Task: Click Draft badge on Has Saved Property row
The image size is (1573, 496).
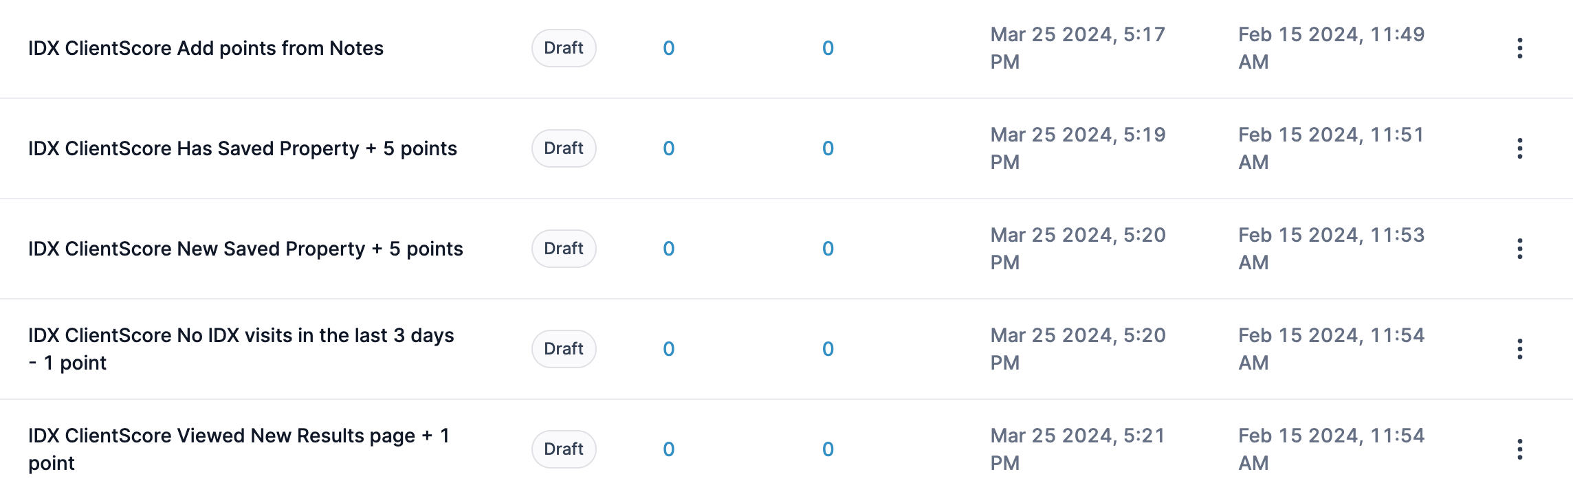Action: point(564,148)
